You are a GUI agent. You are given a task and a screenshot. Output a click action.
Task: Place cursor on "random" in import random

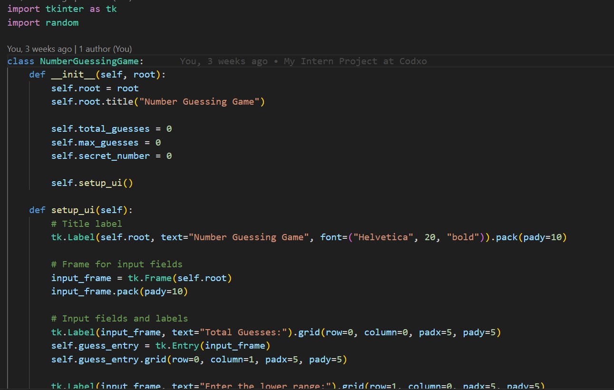(x=62, y=23)
